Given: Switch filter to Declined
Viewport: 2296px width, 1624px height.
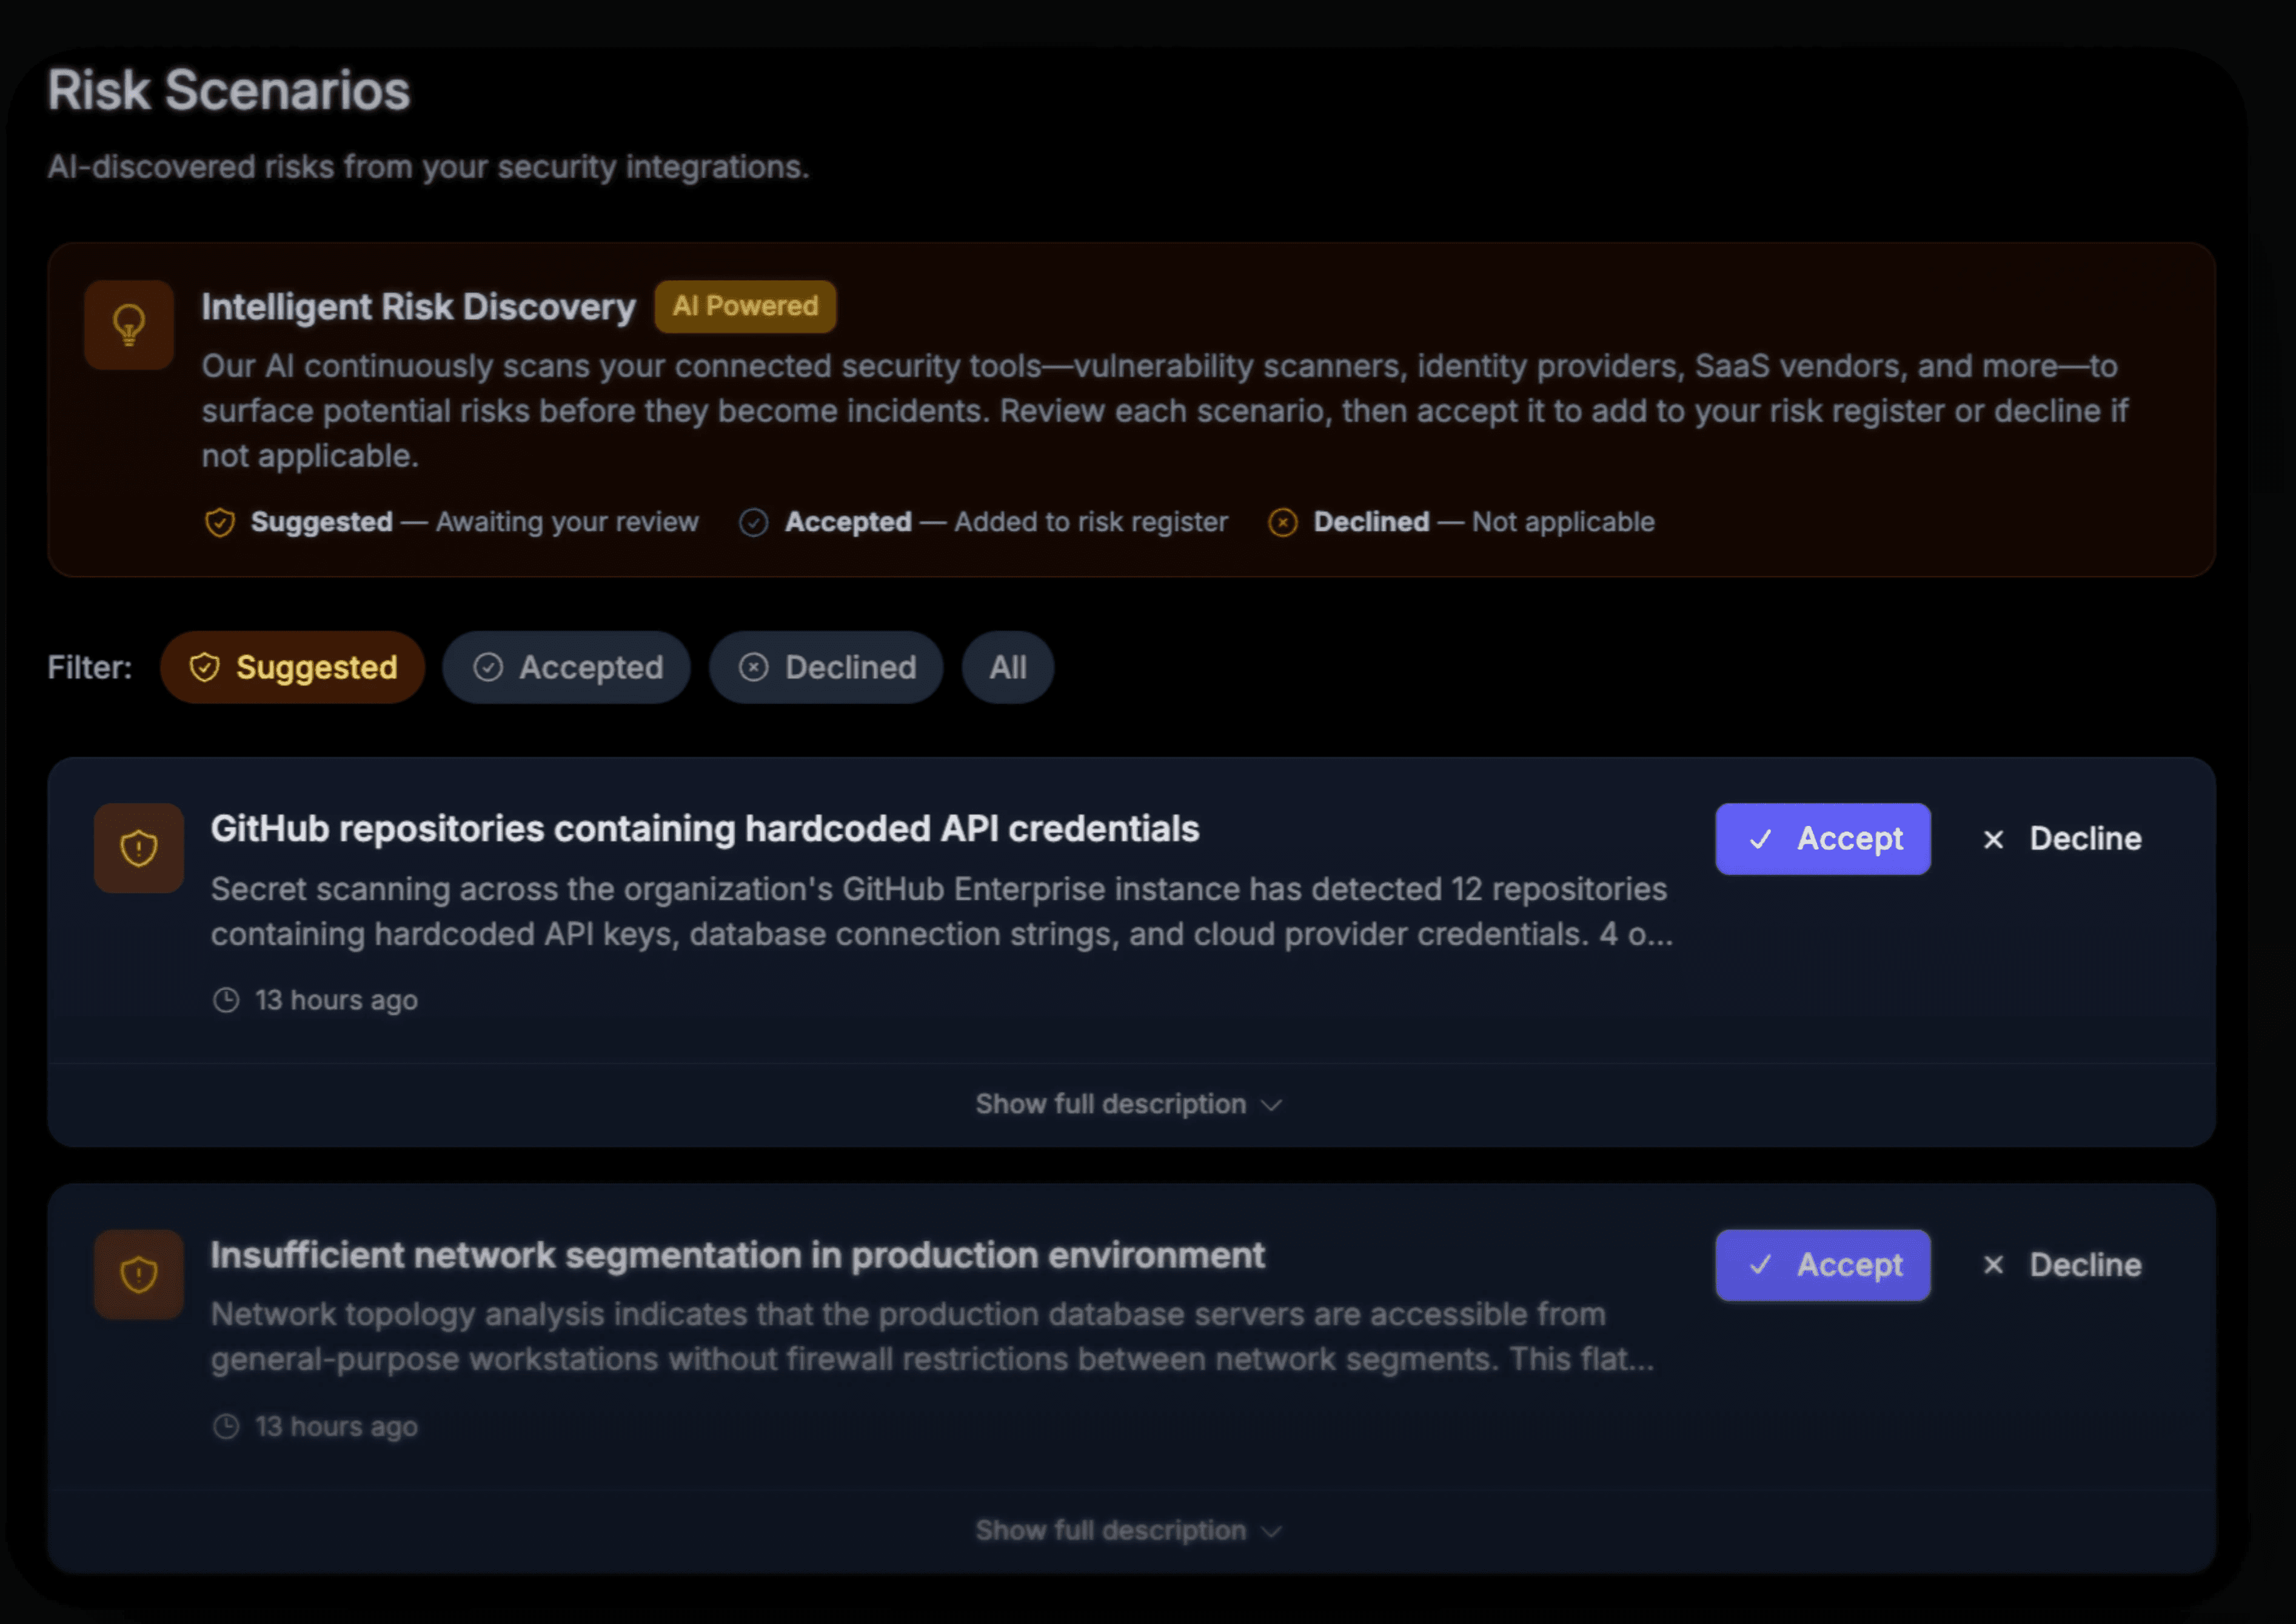Looking at the screenshot, I should [x=826, y=667].
